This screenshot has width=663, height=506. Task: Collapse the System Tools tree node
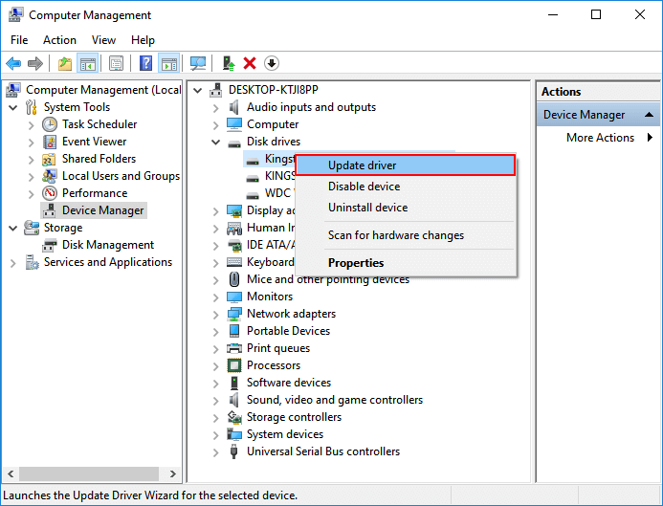click(13, 107)
